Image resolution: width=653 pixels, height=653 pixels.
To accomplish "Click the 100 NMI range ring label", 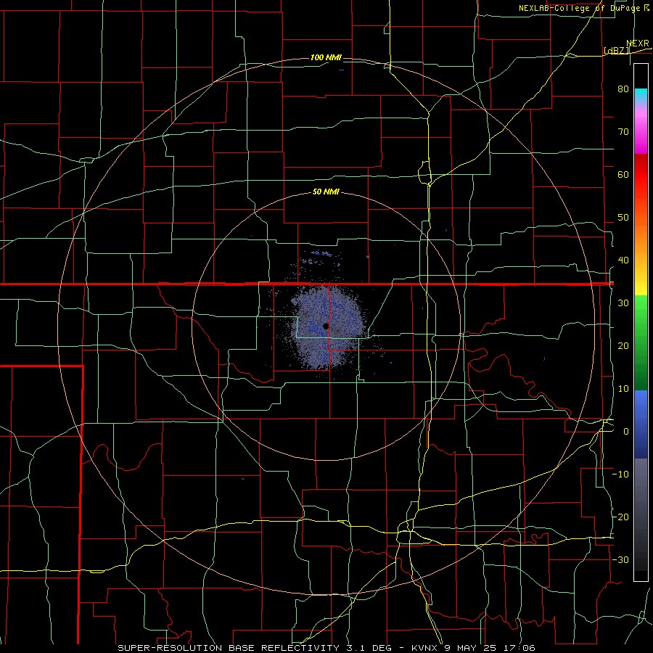I will (326, 57).
